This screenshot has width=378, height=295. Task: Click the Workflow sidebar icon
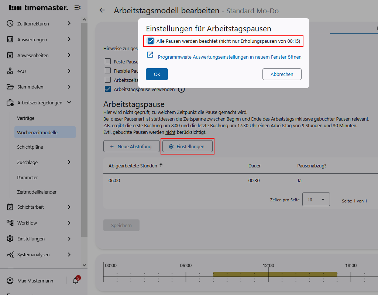click(x=10, y=223)
